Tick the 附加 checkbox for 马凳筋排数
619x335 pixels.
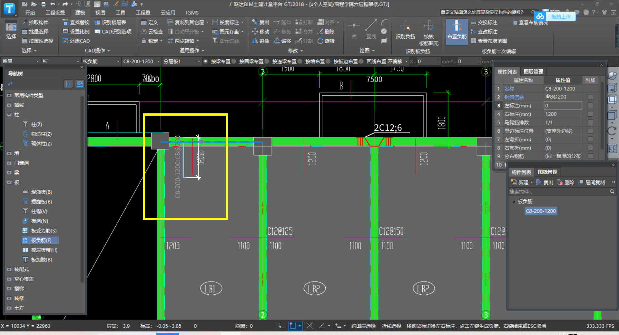[x=590, y=122]
